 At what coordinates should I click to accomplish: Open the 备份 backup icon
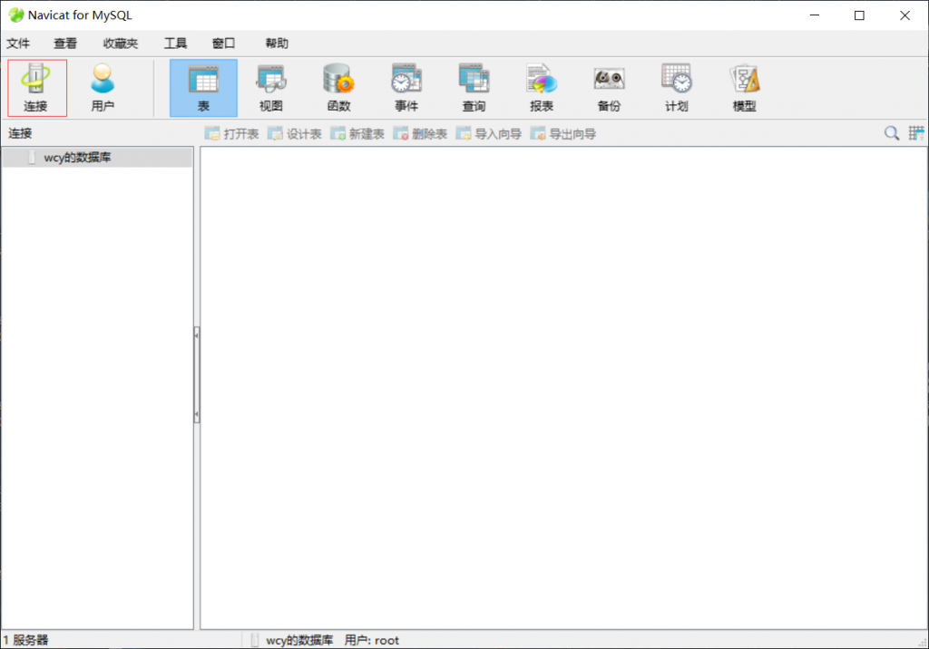click(x=609, y=88)
